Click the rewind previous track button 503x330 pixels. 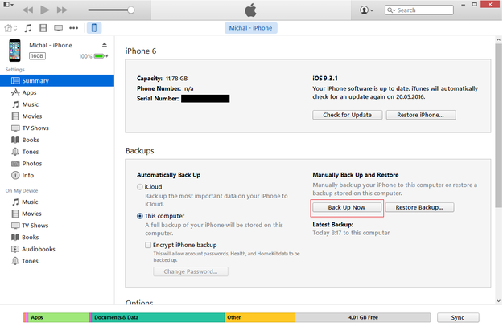coord(28,10)
